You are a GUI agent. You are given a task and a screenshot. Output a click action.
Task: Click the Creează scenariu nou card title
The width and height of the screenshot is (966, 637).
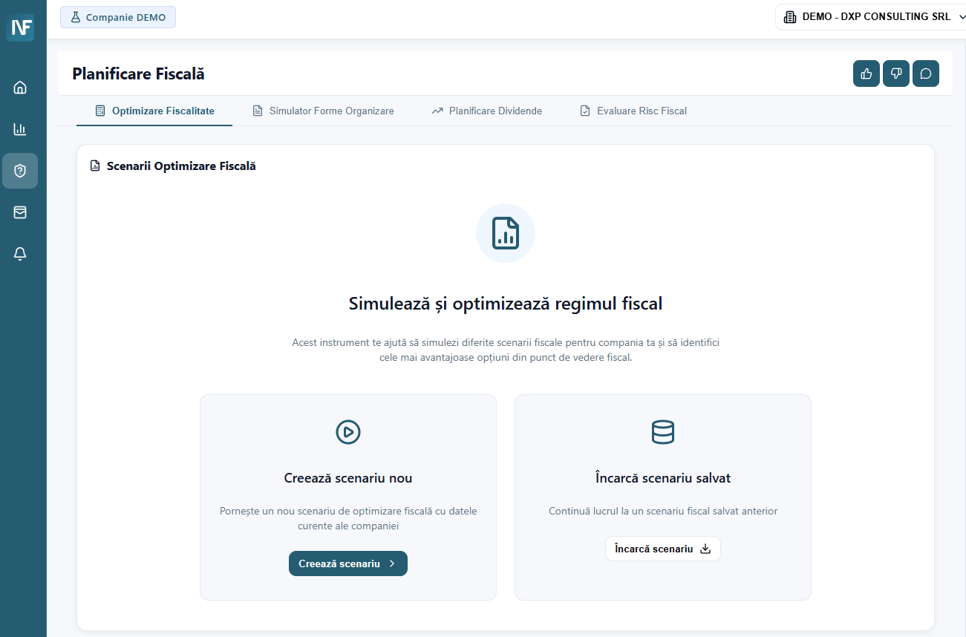[x=348, y=478]
